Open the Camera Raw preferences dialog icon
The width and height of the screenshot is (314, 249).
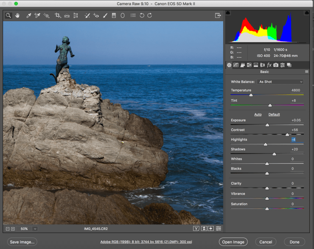pyautogui.click(x=133, y=15)
